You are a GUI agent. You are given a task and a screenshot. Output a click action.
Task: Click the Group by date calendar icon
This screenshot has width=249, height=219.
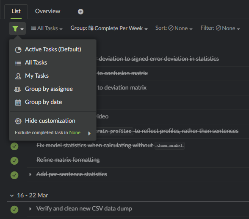point(18,102)
